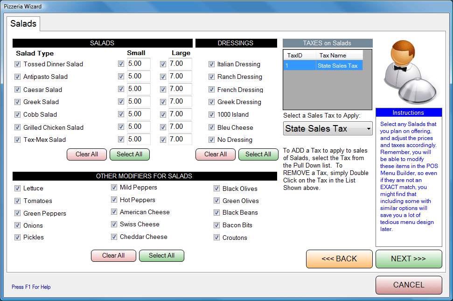Go to the NEXT wizard page
Viewport: 453px width, 301px height.
click(x=408, y=259)
